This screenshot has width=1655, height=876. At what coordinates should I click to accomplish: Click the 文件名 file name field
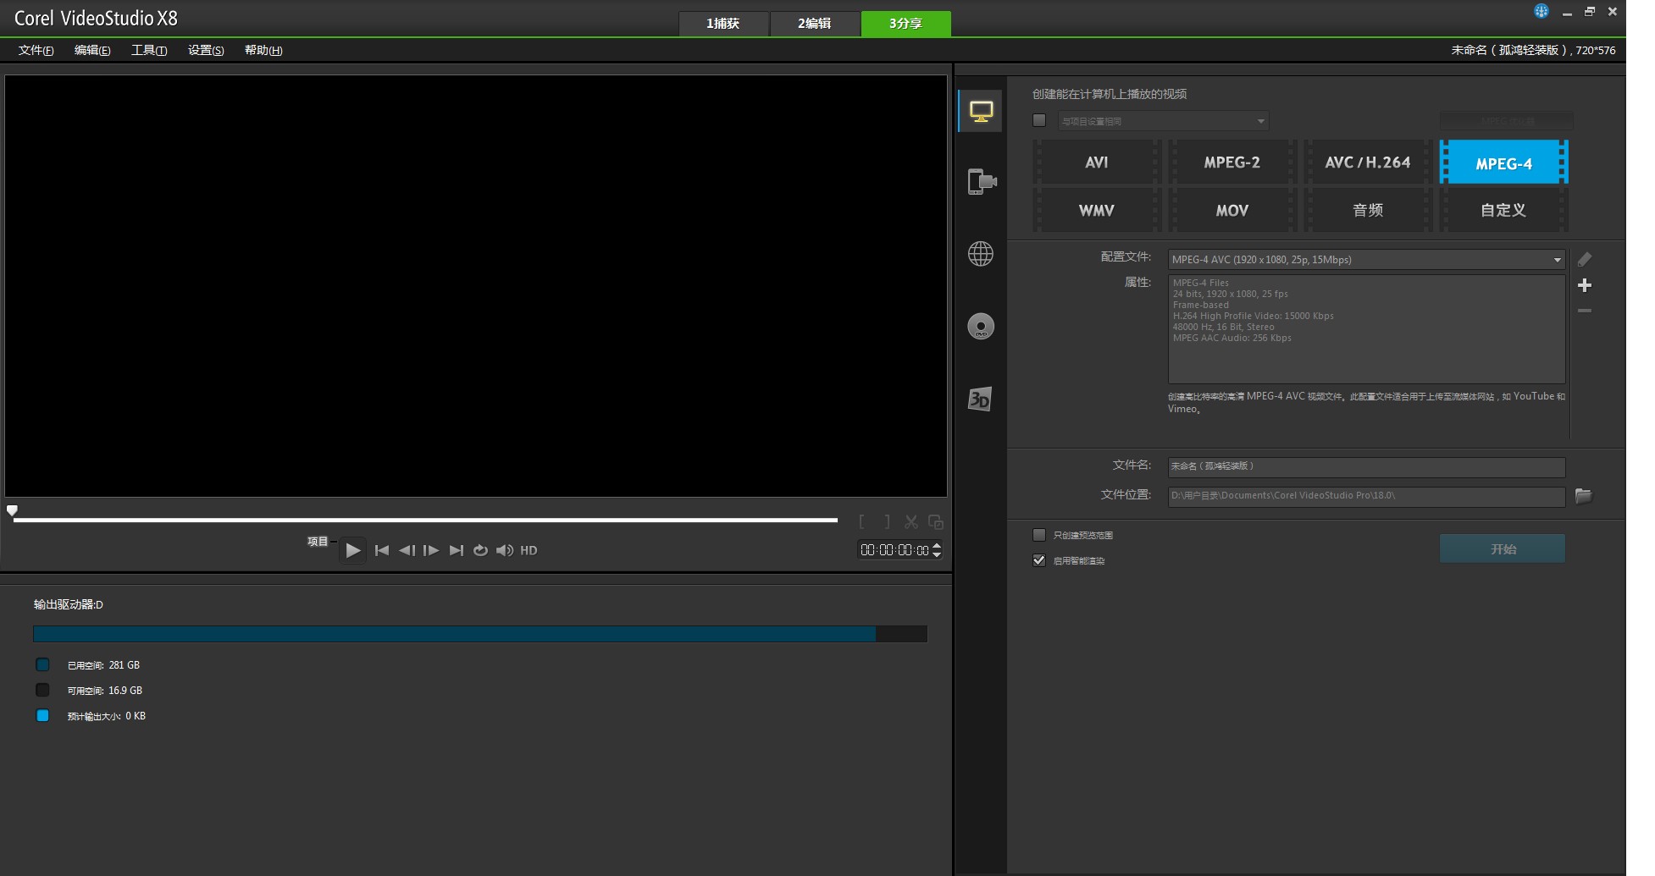1366,466
